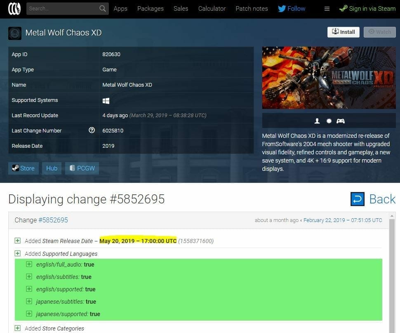Open change link #5852695

click(53, 220)
